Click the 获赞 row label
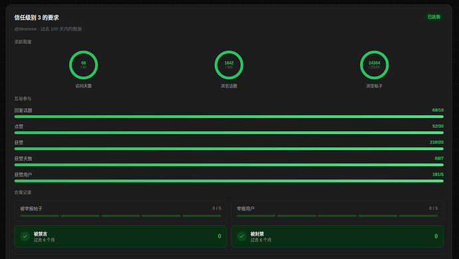Image resolution: width=459 pixels, height=259 pixels. coord(19,143)
